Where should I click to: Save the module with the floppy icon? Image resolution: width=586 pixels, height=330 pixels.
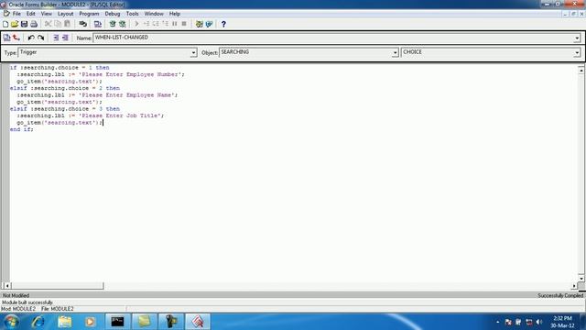click(x=25, y=24)
